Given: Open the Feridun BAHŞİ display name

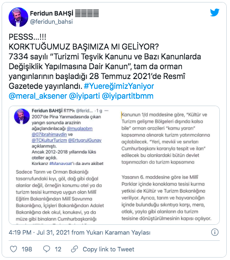Looking at the screenshot, I should pyautogui.click(x=52, y=13).
